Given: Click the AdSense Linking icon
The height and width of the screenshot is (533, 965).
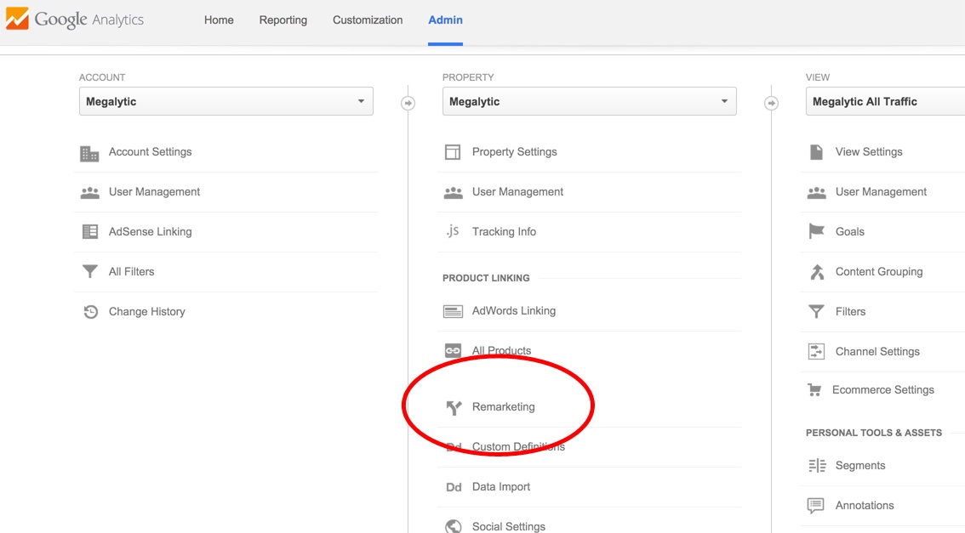Looking at the screenshot, I should 89,232.
